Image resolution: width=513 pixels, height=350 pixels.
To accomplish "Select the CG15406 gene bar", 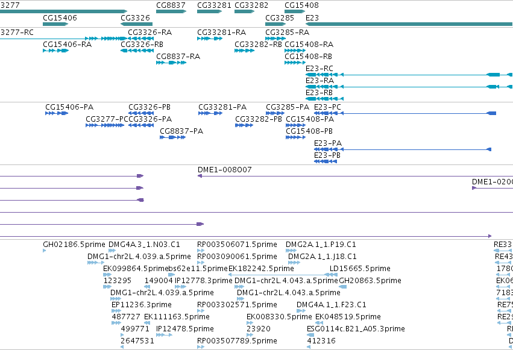I will pos(55,24).
